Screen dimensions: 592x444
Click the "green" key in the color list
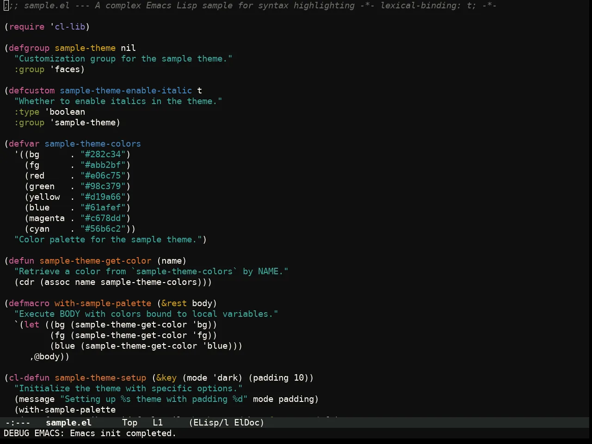coord(42,186)
